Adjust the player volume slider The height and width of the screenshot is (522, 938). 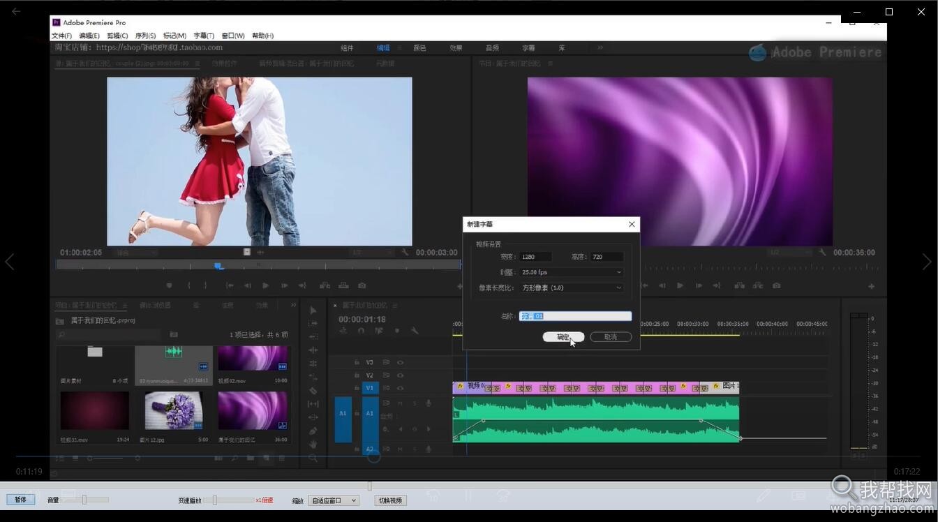[85, 500]
